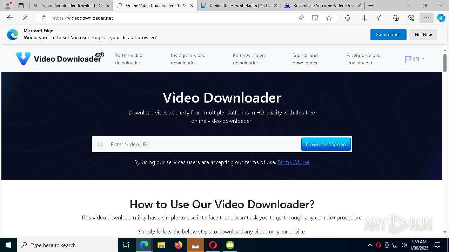Viewport: 449px width, 252px height.
Task: Dismiss prompt with Not Now button
Action: pyautogui.click(x=423, y=35)
